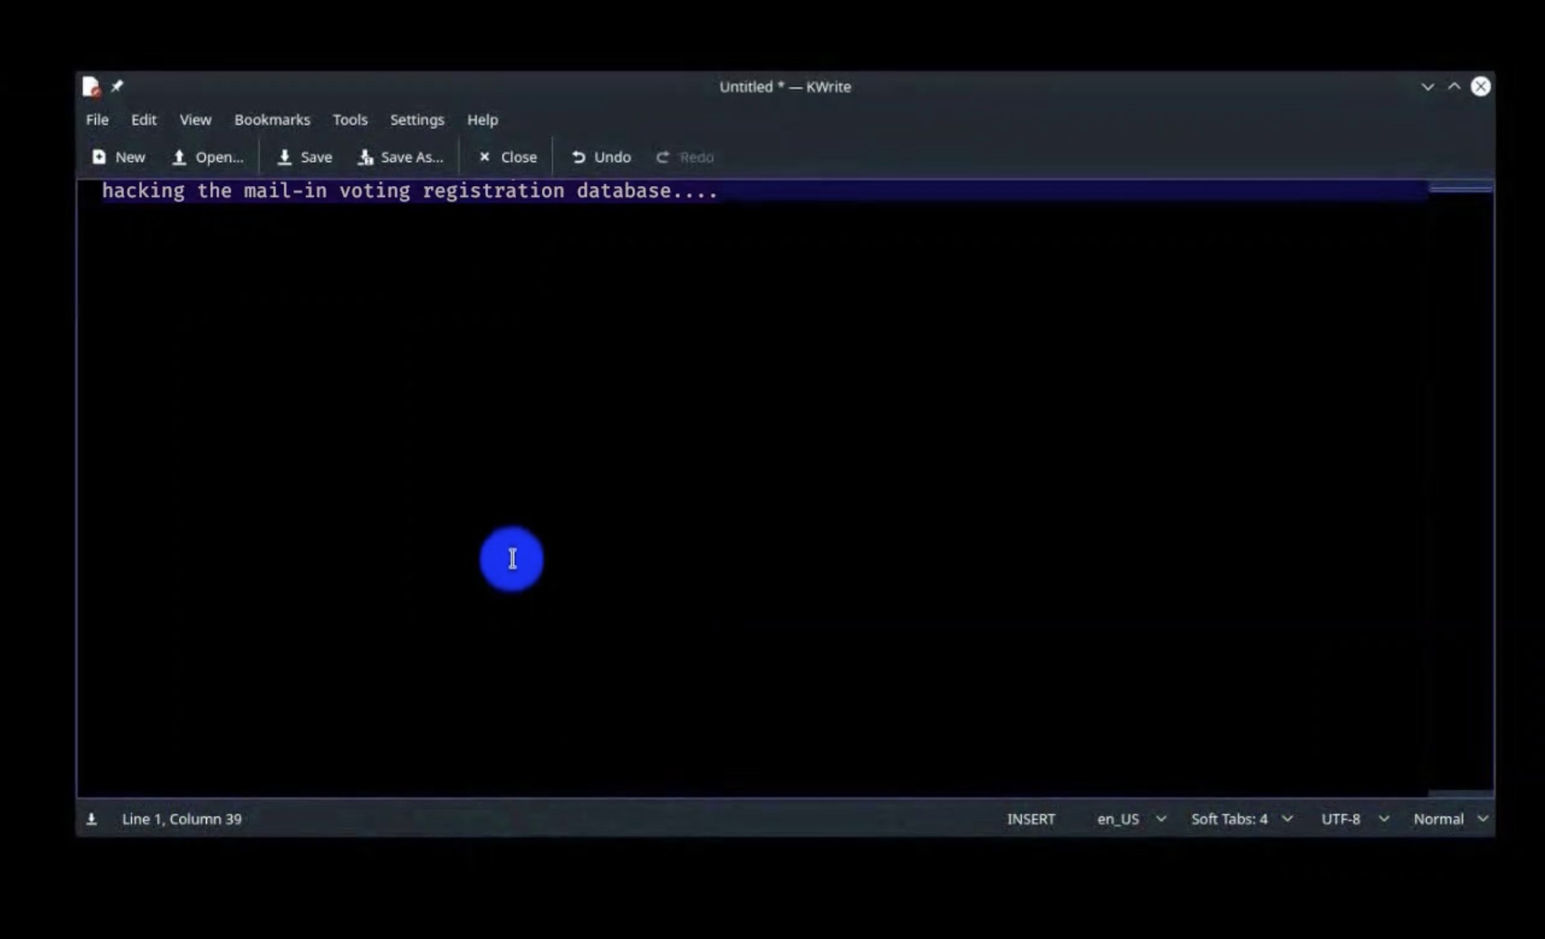Click the Save button label
Image resolution: width=1545 pixels, height=939 pixels.
pos(316,157)
